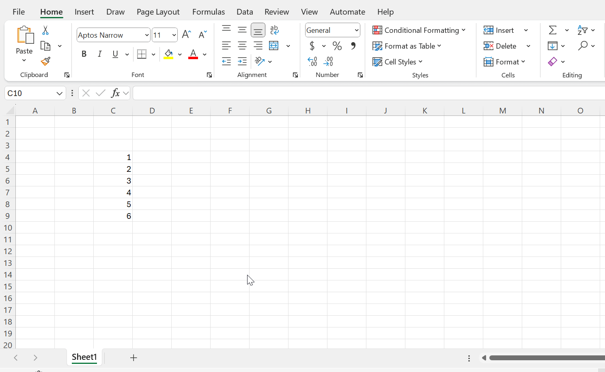Apply yellow Fill Color
This screenshot has height=372, width=605.
pyautogui.click(x=168, y=54)
